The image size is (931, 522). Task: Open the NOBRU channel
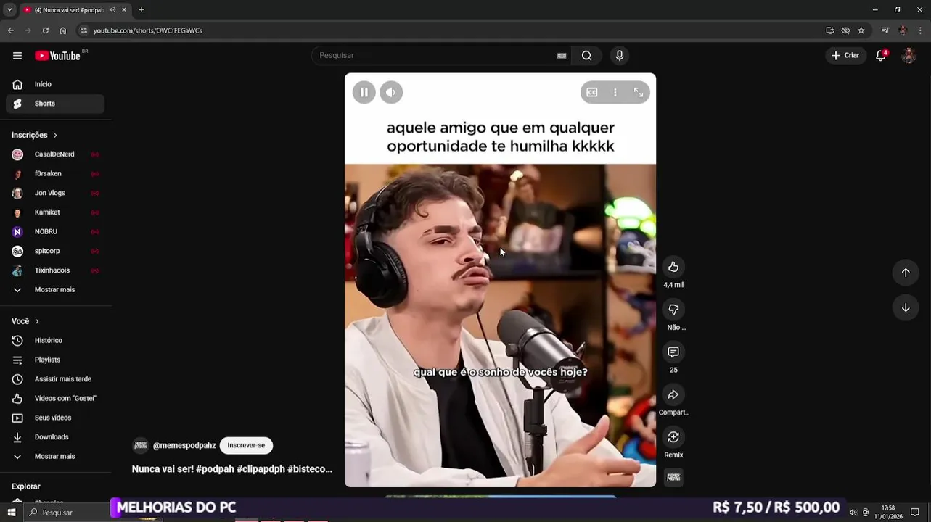[55, 232]
